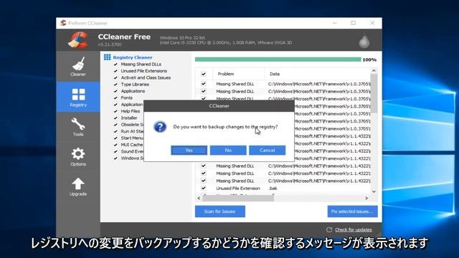Click the vertical scrollbar thumb in results
459x258 pixels.
click(374, 93)
